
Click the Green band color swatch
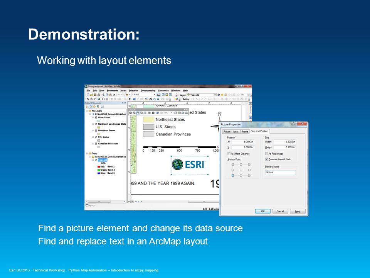coord(99,170)
